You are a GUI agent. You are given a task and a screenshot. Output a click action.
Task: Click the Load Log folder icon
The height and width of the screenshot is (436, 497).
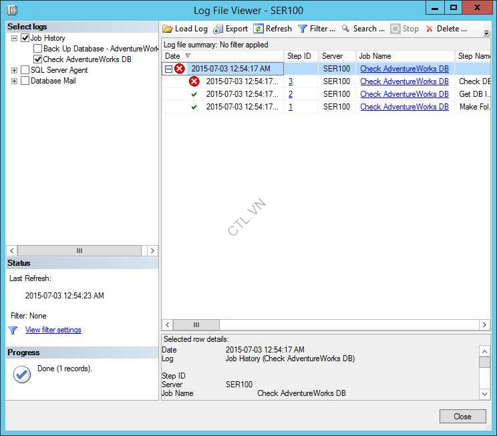pos(168,29)
